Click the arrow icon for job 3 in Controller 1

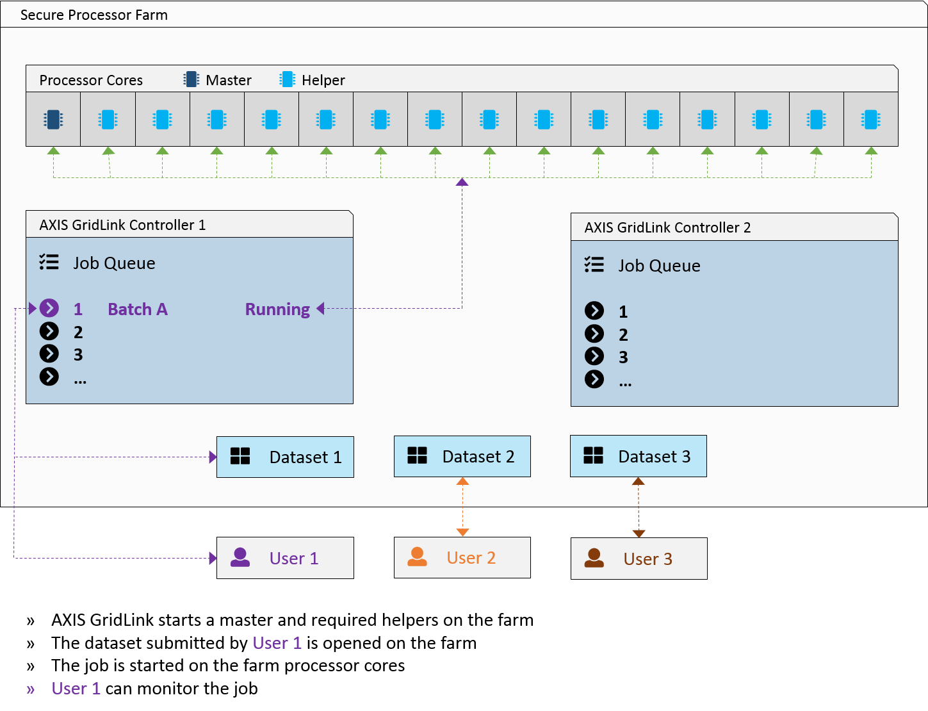pos(49,354)
